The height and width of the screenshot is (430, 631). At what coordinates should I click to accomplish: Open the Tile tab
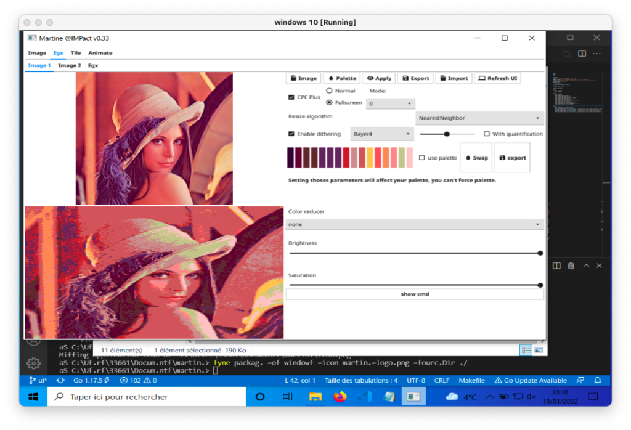click(x=76, y=53)
